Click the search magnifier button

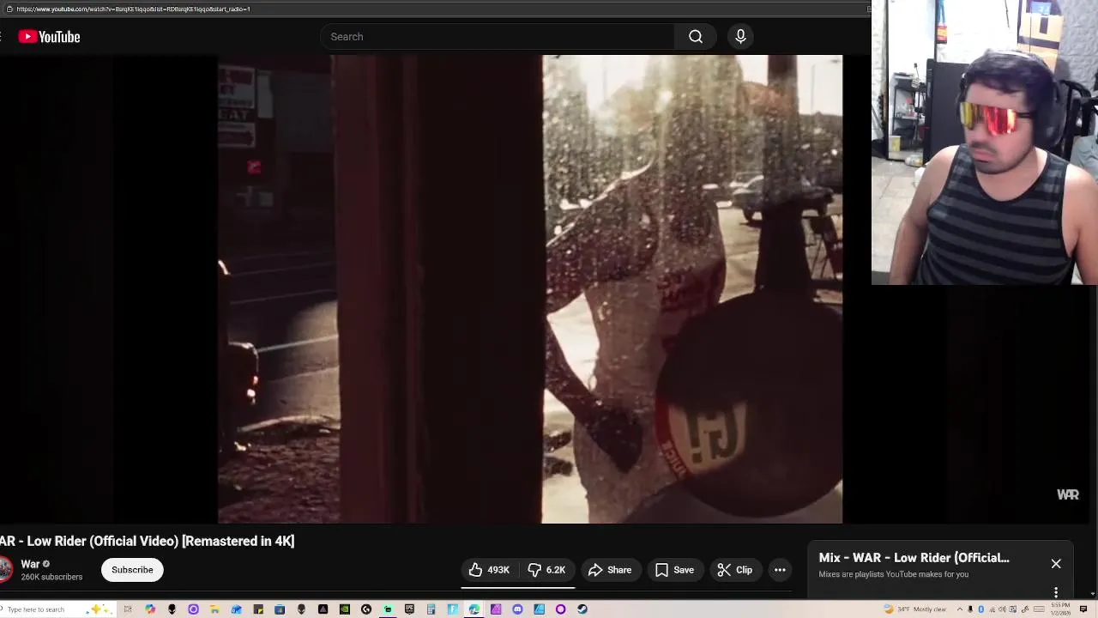click(696, 37)
